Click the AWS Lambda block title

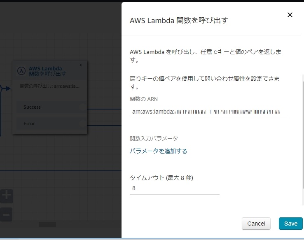47,71
